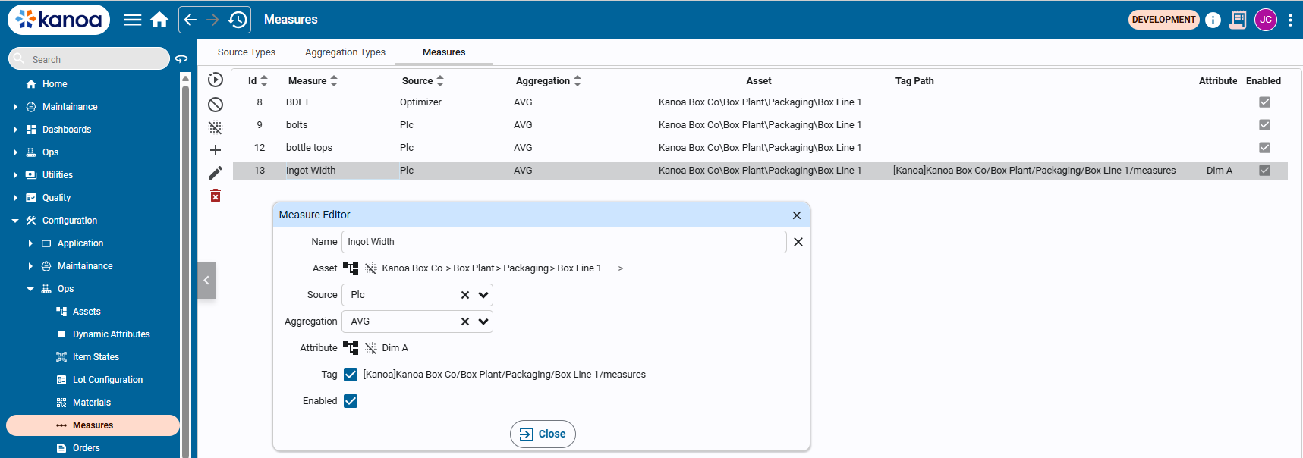
Task: Expand the Maintainance top-level tree node
Action: pyautogui.click(x=15, y=107)
